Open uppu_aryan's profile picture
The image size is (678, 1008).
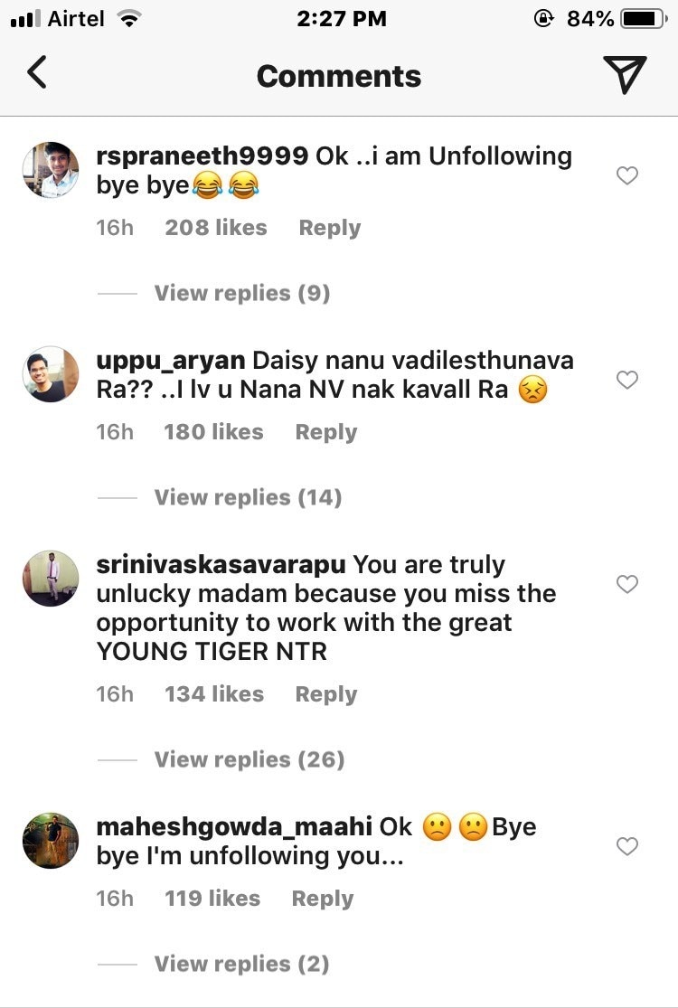(51, 374)
